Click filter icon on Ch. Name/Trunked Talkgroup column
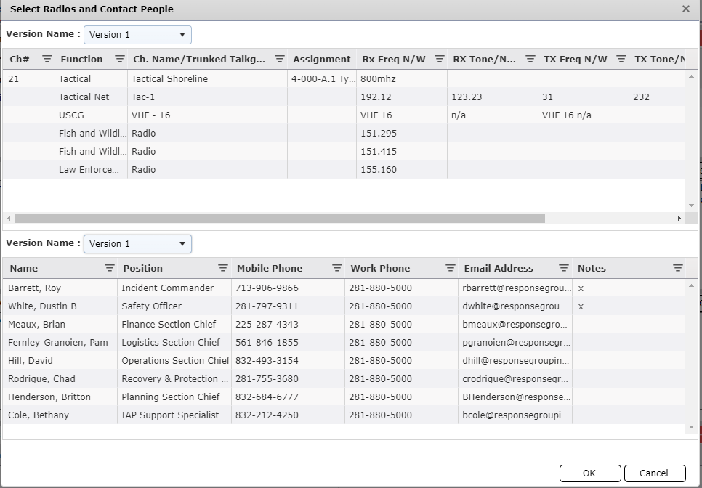702x488 pixels. 279,59
